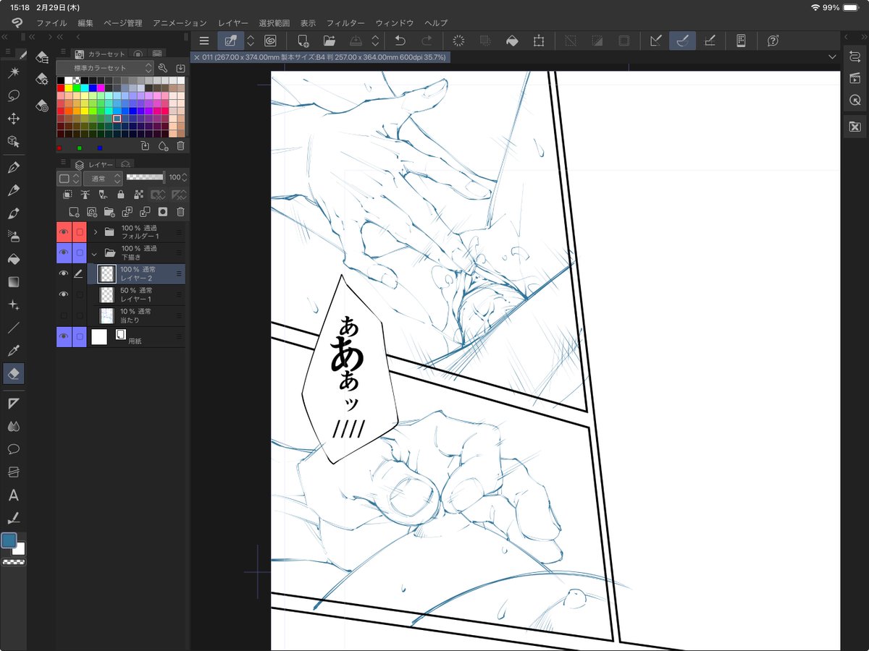Open the アニメーション menu
Screen dimensions: 869x651
pos(180,23)
